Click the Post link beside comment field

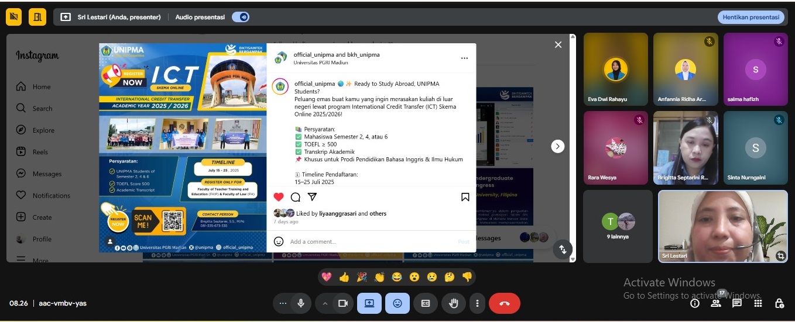coord(464,241)
